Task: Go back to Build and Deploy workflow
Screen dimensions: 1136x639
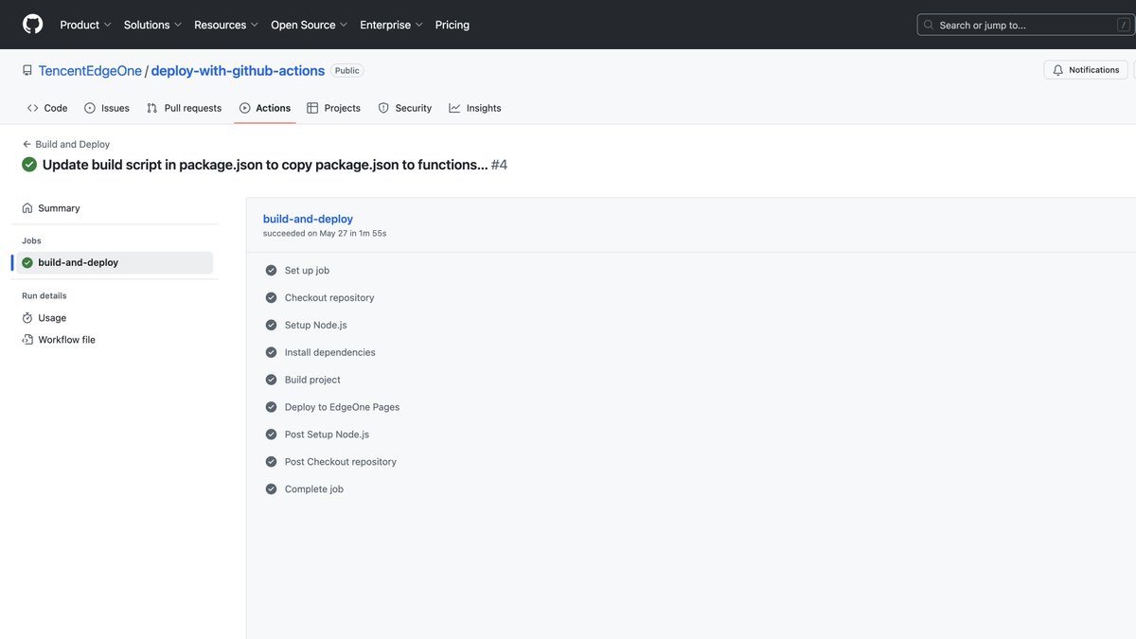Action: tap(66, 144)
